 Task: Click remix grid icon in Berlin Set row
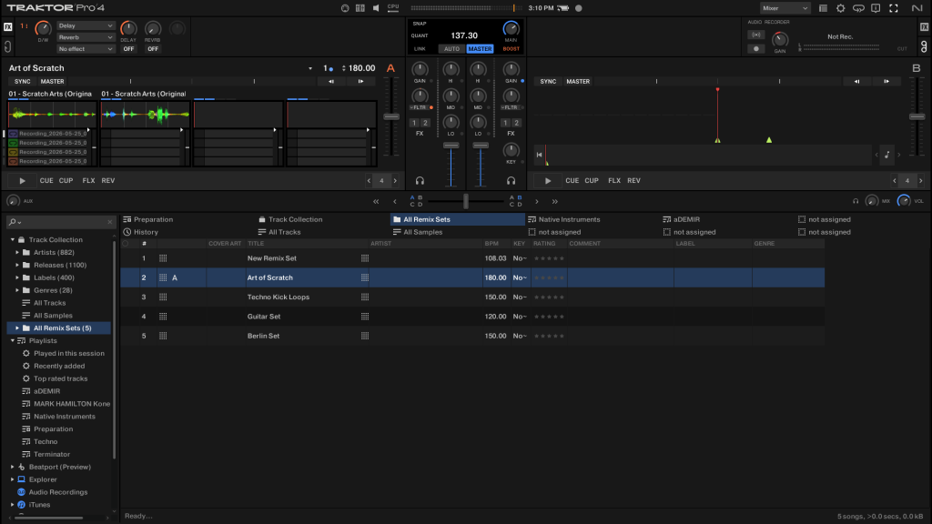point(163,336)
